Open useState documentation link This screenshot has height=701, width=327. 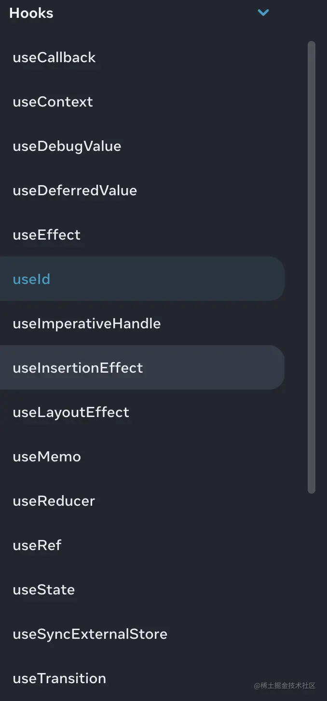tap(44, 590)
